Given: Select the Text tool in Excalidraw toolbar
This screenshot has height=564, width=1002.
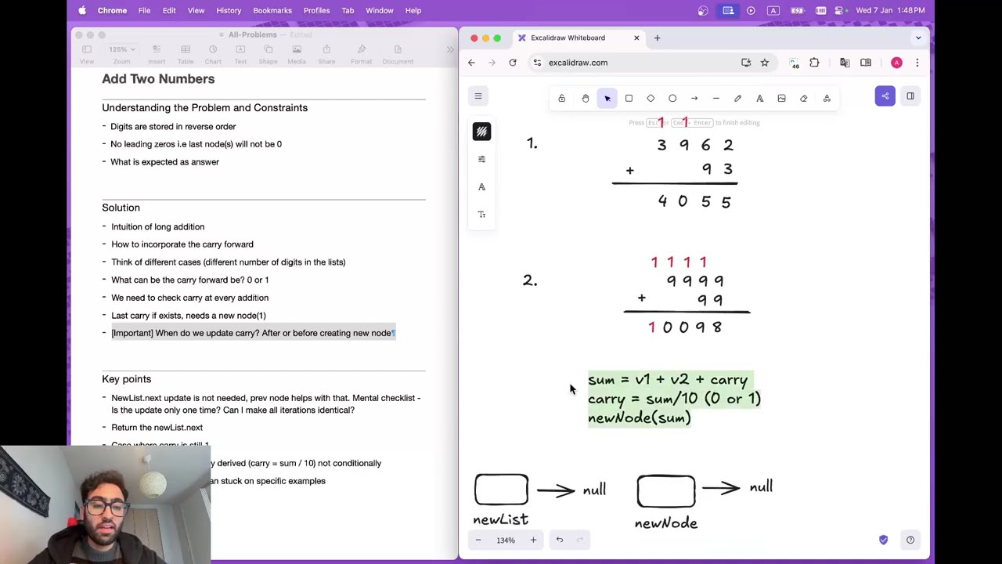Looking at the screenshot, I should tap(759, 99).
